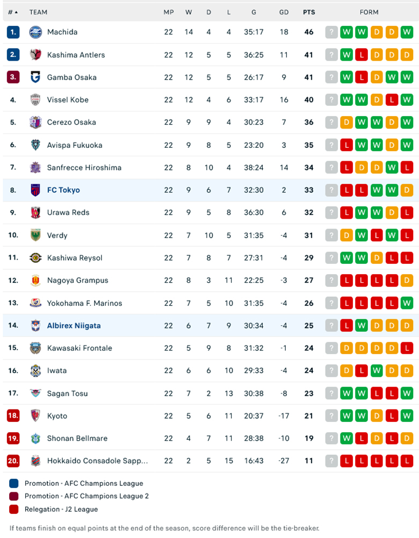Sort standings by PTS column header
The width and height of the screenshot is (419, 538).
pyautogui.click(x=309, y=12)
